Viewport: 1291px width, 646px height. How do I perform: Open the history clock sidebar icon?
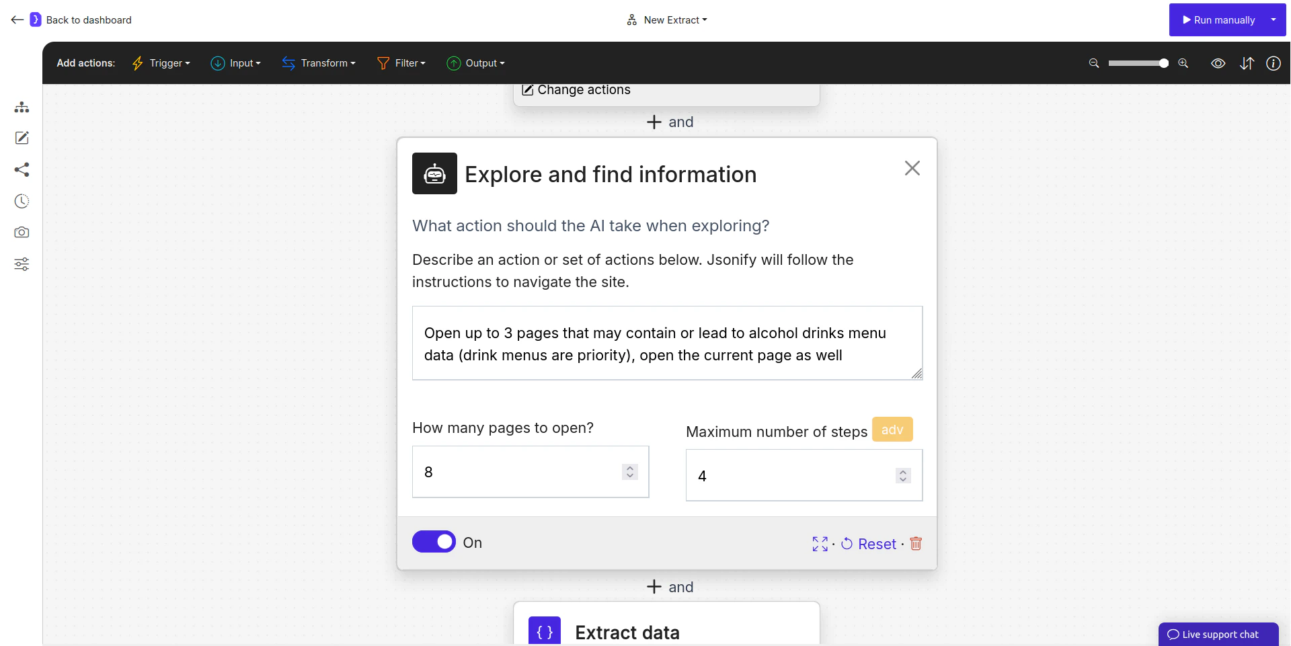(22, 201)
